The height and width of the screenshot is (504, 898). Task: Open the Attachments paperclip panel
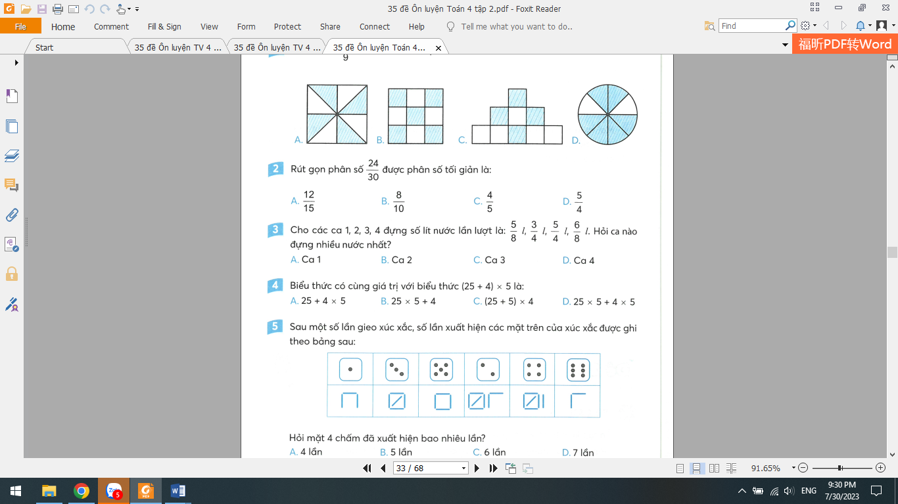coord(12,215)
